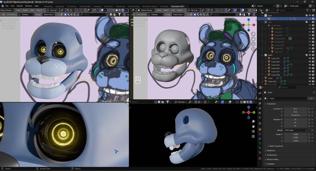This screenshot has height=171, width=316.
Task: Open the World properties tab
Action: [260, 117]
